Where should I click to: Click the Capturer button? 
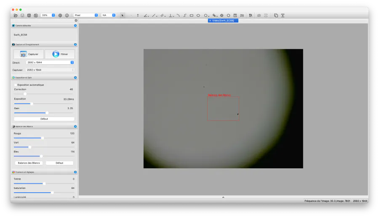click(x=29, y=54)
